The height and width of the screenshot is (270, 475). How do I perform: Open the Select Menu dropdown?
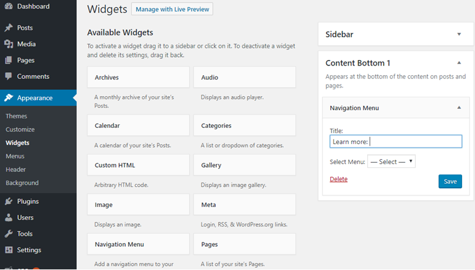[392, 162]
